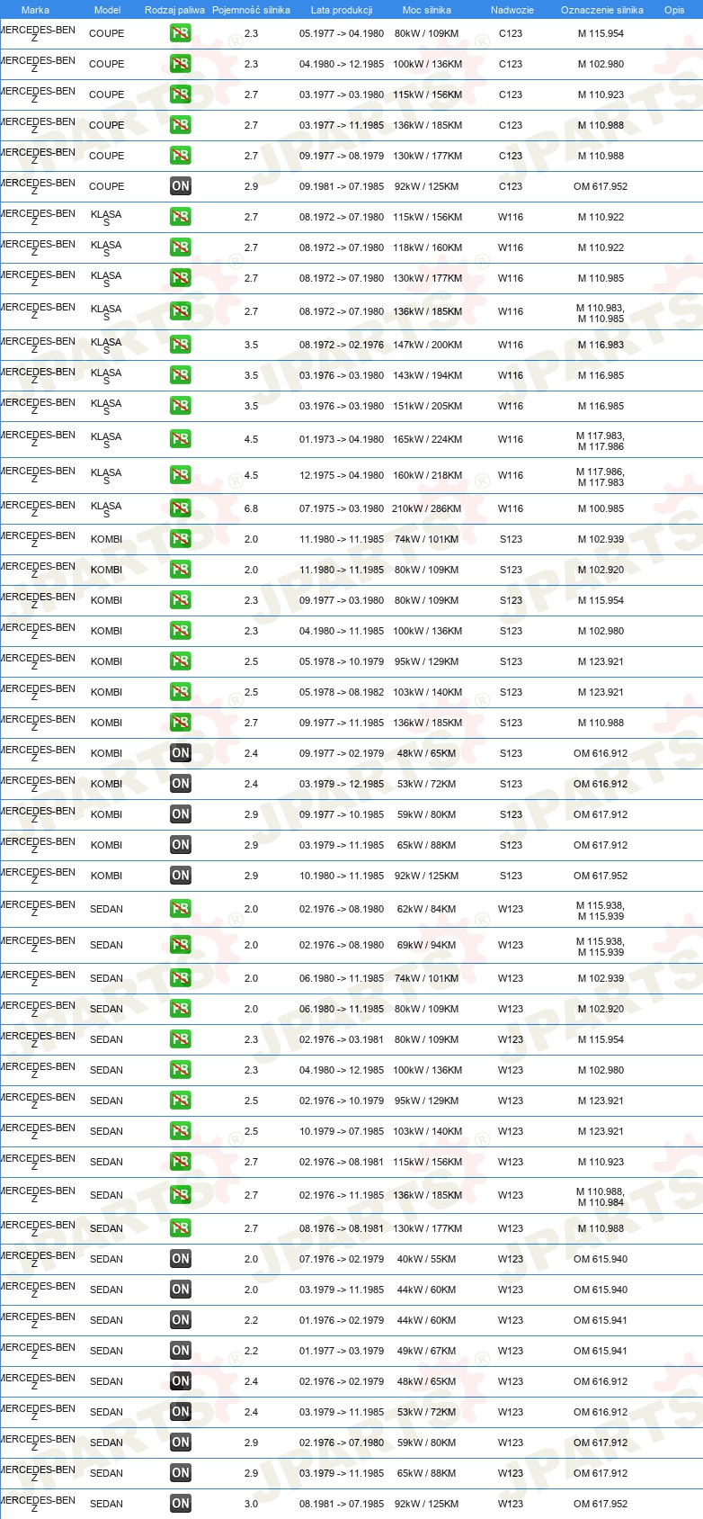Click the '12.1975 -> 04.1980' production years cell

click(342, 475)
